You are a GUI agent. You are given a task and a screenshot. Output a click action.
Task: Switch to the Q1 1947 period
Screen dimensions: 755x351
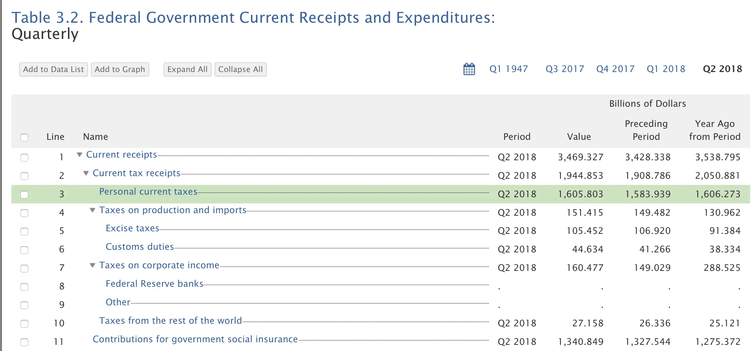tap(509, 69)
